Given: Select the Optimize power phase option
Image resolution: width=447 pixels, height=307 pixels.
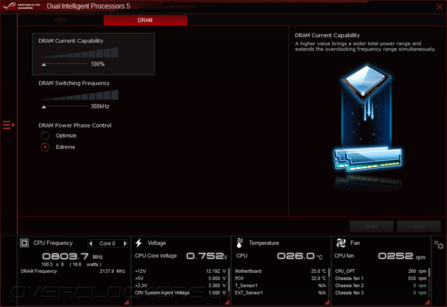Looking at the screenshot, I should click(45, 135).
